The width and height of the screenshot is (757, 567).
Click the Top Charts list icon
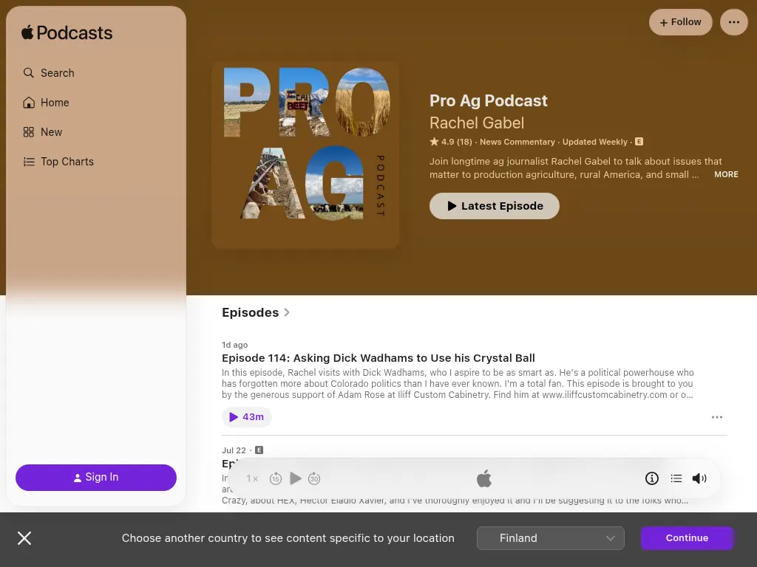29,162
